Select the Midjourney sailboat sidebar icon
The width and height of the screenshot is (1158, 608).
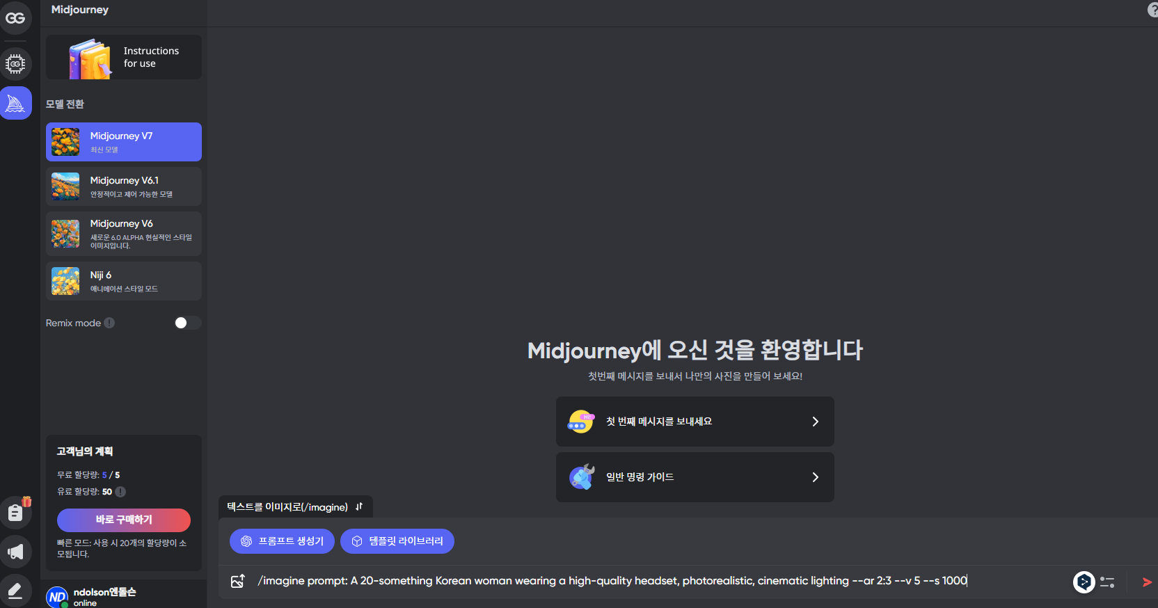[15, 104]
